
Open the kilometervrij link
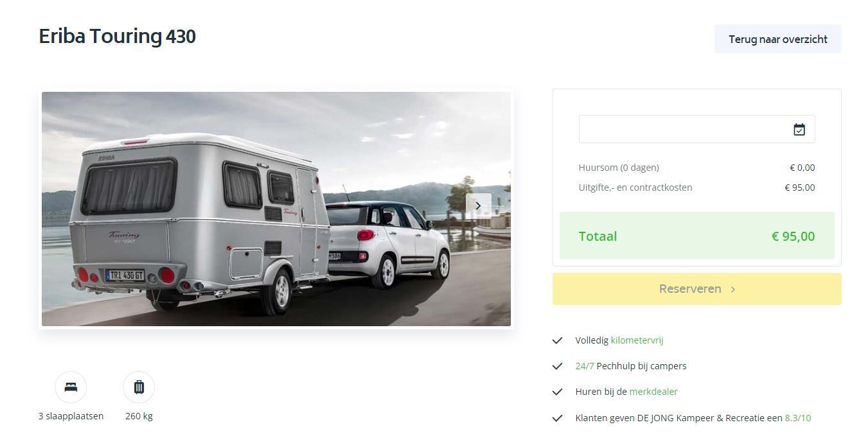pyautogui.click(x=637, y=340)
